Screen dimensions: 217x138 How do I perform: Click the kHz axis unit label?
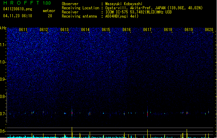(x=3, y=28)
